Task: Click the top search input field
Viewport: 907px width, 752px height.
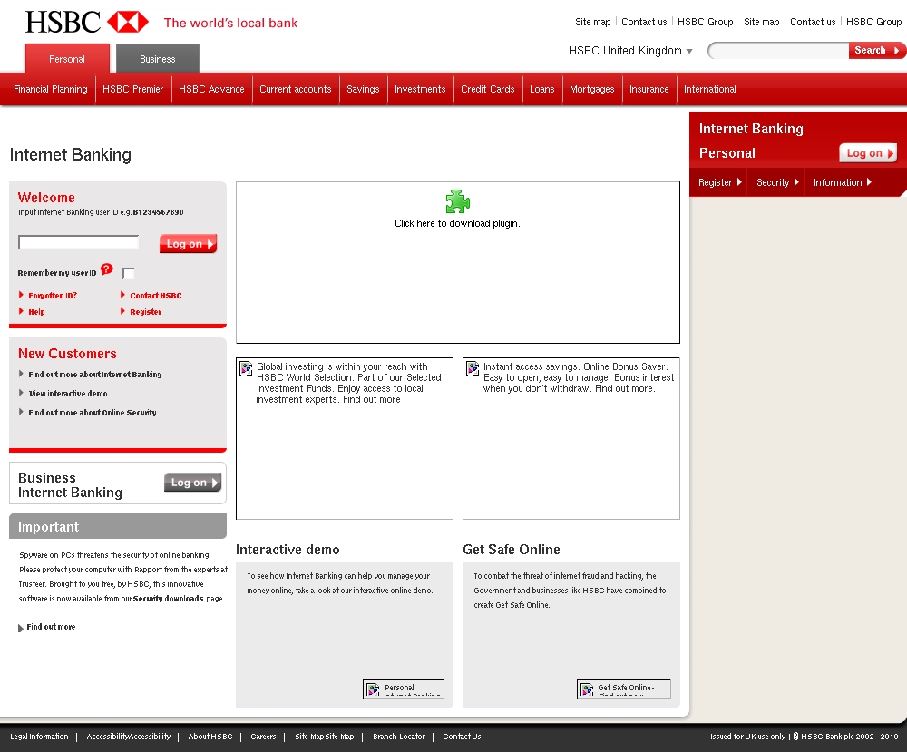Action: coord(778,51)
